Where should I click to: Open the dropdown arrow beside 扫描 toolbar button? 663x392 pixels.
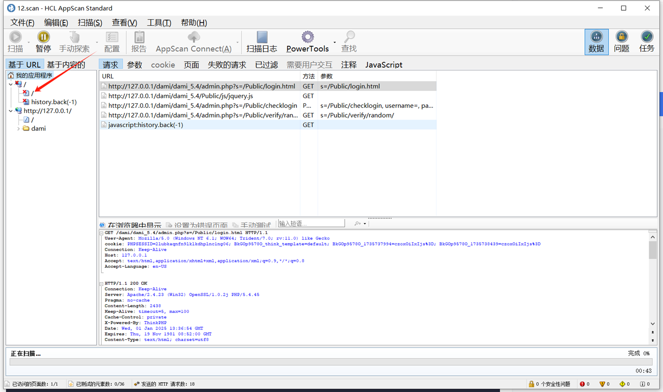(29, 42)
